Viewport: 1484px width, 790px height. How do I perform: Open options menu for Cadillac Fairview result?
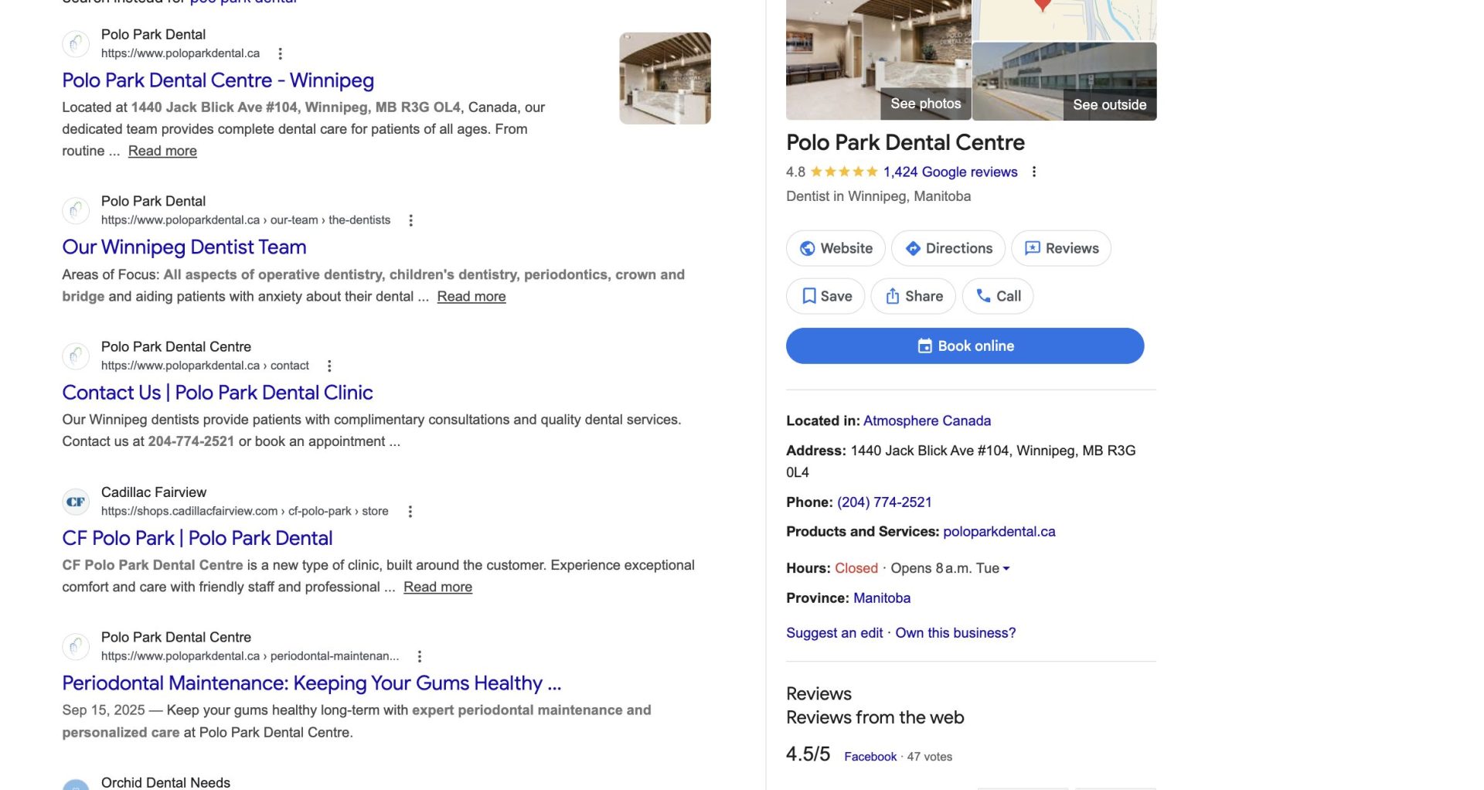click(x=410, y=511)
